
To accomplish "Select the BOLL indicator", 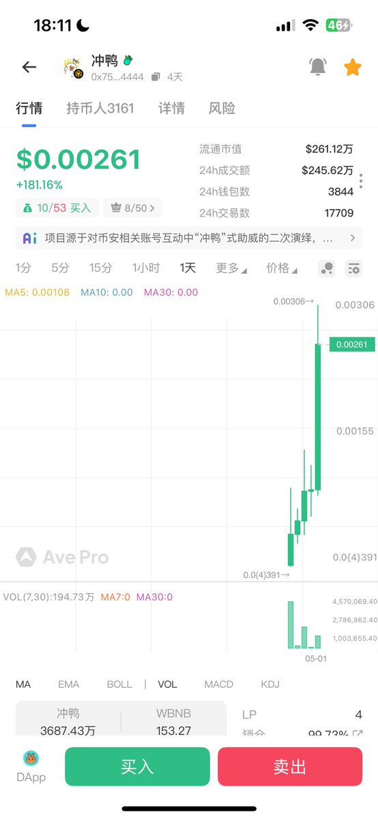I will tap(119, 684).
